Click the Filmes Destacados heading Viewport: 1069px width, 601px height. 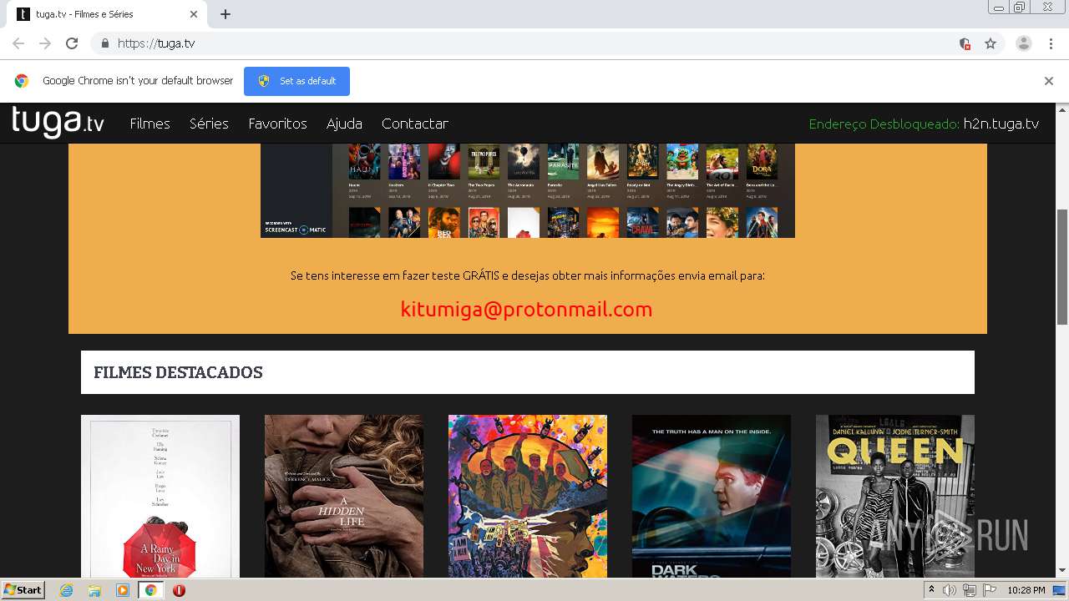(x=178, y=372)
